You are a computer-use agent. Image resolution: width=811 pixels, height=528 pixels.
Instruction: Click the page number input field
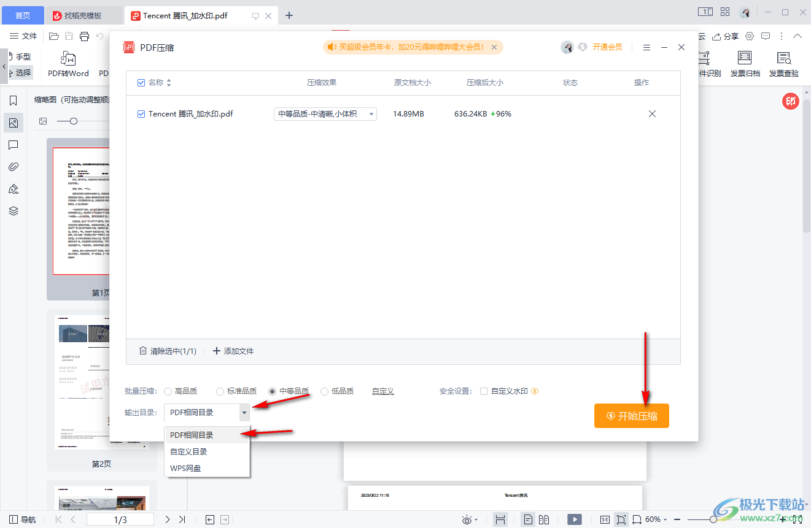(120, 519)
